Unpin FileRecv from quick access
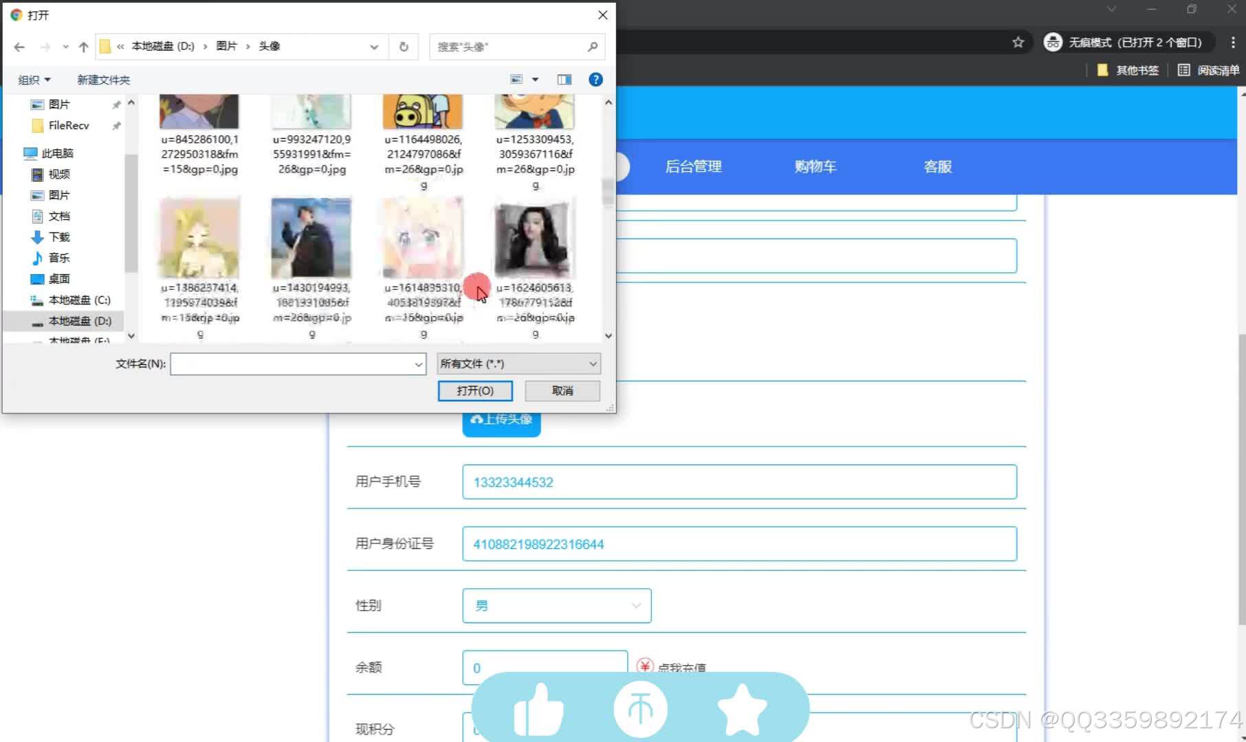1246x742 pixels. [116, 126]
